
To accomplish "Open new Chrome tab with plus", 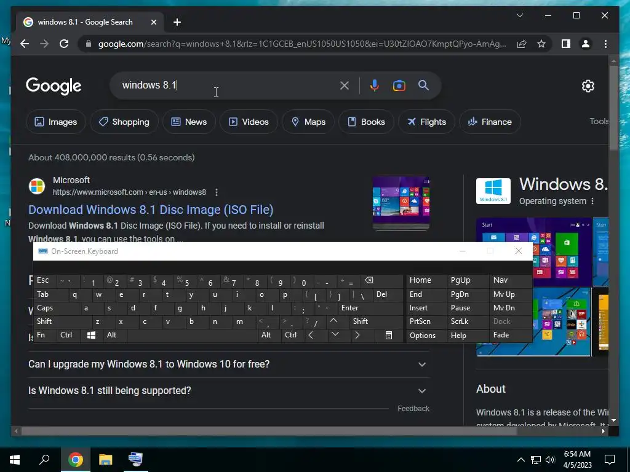I will pyautogui.click(x=177, y=22).
